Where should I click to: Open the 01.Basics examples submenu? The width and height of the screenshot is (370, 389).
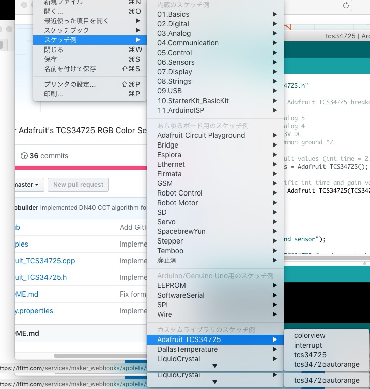coord(215,14)
